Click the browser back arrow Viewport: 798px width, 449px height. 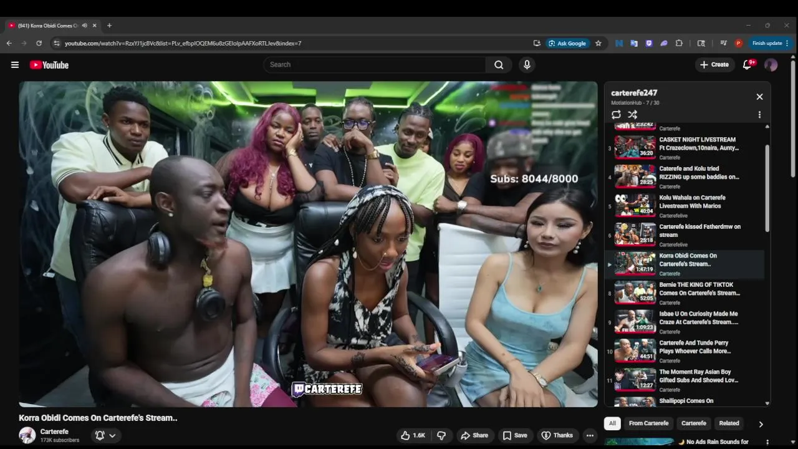9,43
